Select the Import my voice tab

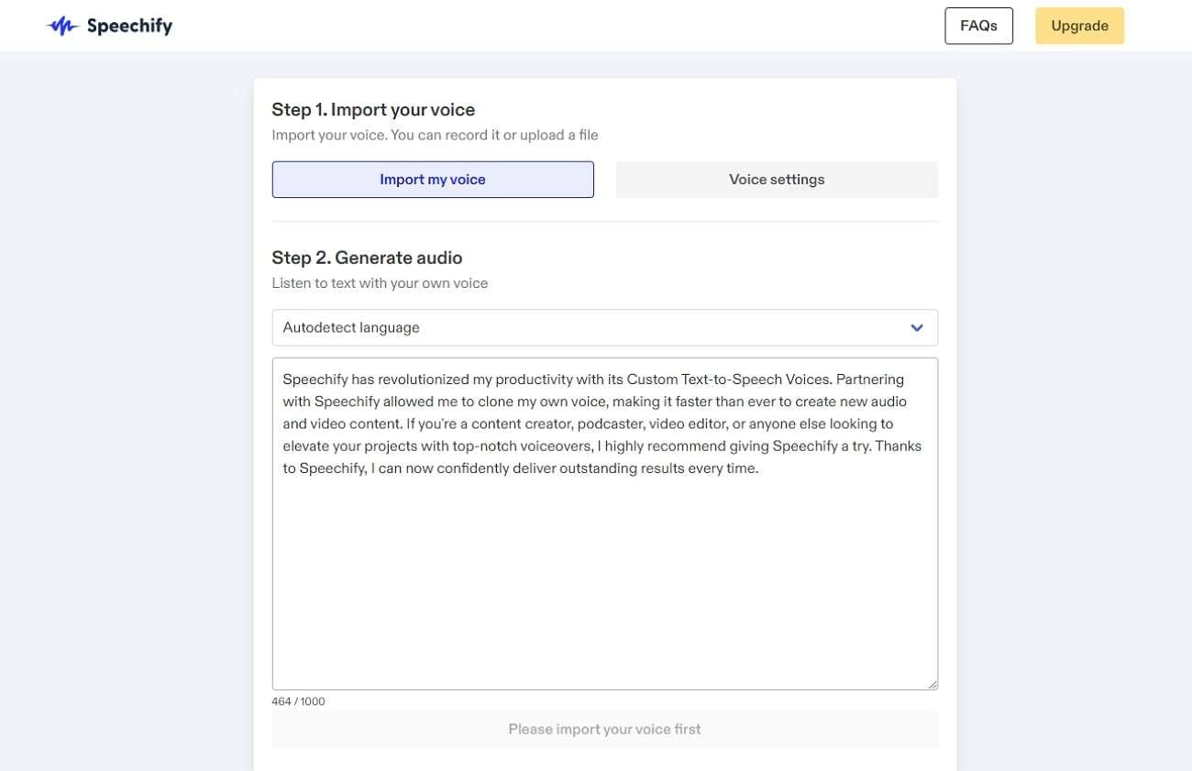click(433, 180)
